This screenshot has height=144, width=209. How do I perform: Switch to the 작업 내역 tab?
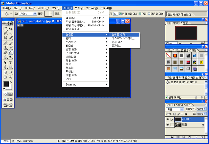tap(172, 77)
